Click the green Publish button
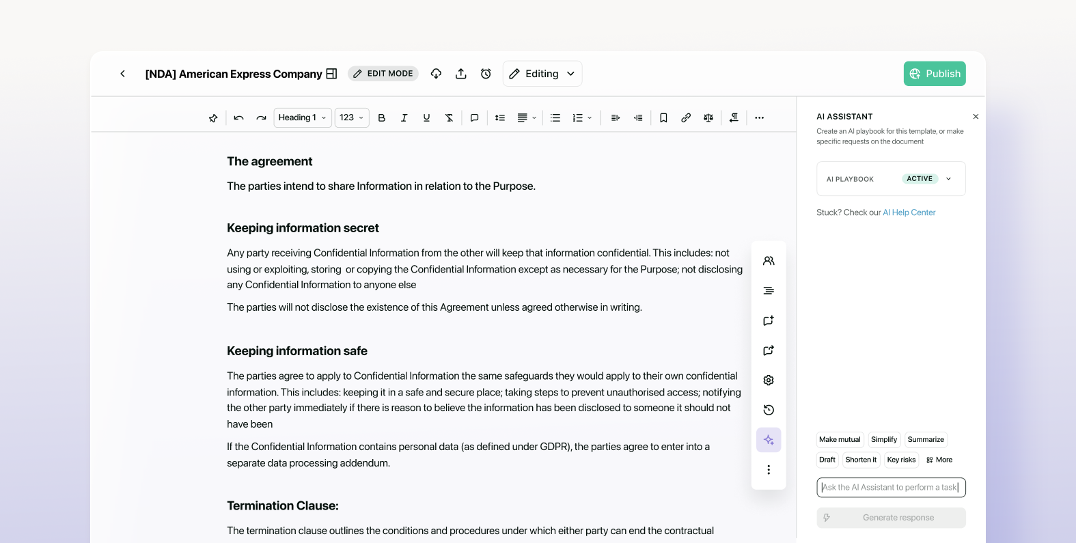The height and width of the screenshot is (543, 1076). [935, 74]
